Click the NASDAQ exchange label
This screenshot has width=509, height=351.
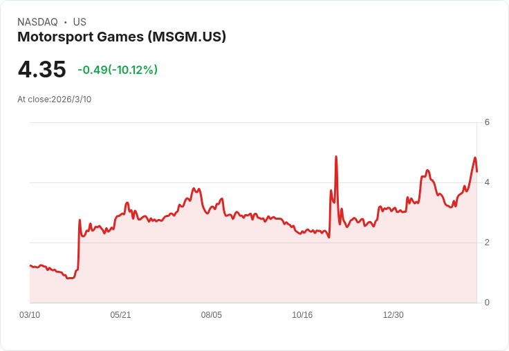(x=37, y=22)
